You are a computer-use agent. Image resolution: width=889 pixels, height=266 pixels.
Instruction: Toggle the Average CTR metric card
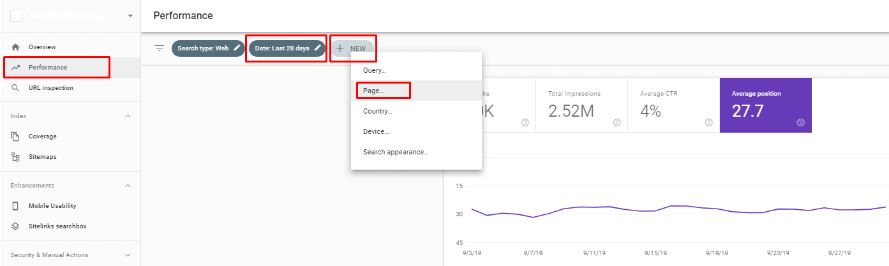(673, 105)
